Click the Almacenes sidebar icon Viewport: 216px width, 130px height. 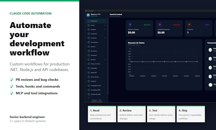coord(89,51)
